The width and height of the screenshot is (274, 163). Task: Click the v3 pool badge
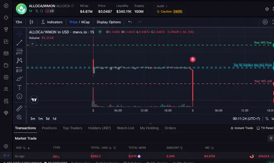pyautogui.click(x=50, y=11)
